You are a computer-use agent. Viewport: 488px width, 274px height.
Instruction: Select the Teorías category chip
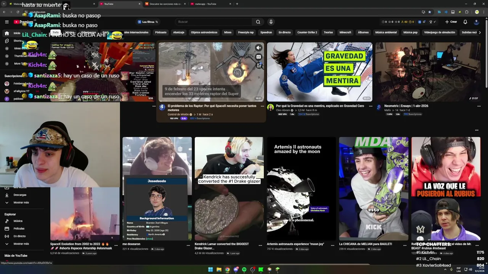pos(328,32)
